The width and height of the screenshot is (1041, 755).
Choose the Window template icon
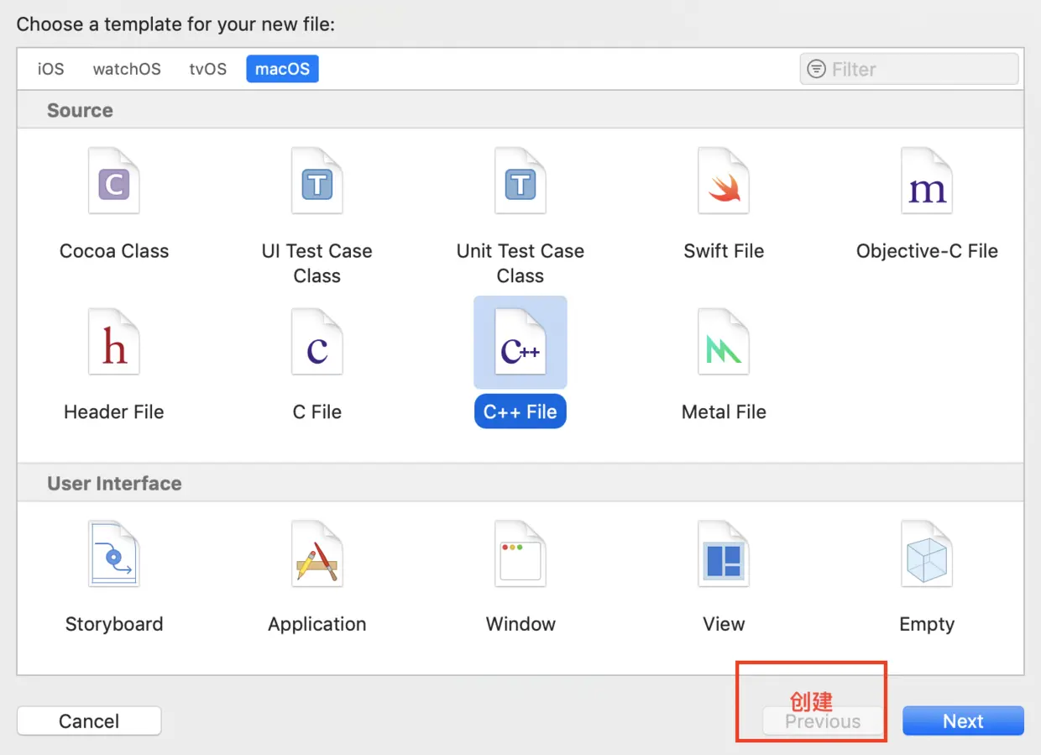[520, 554]
